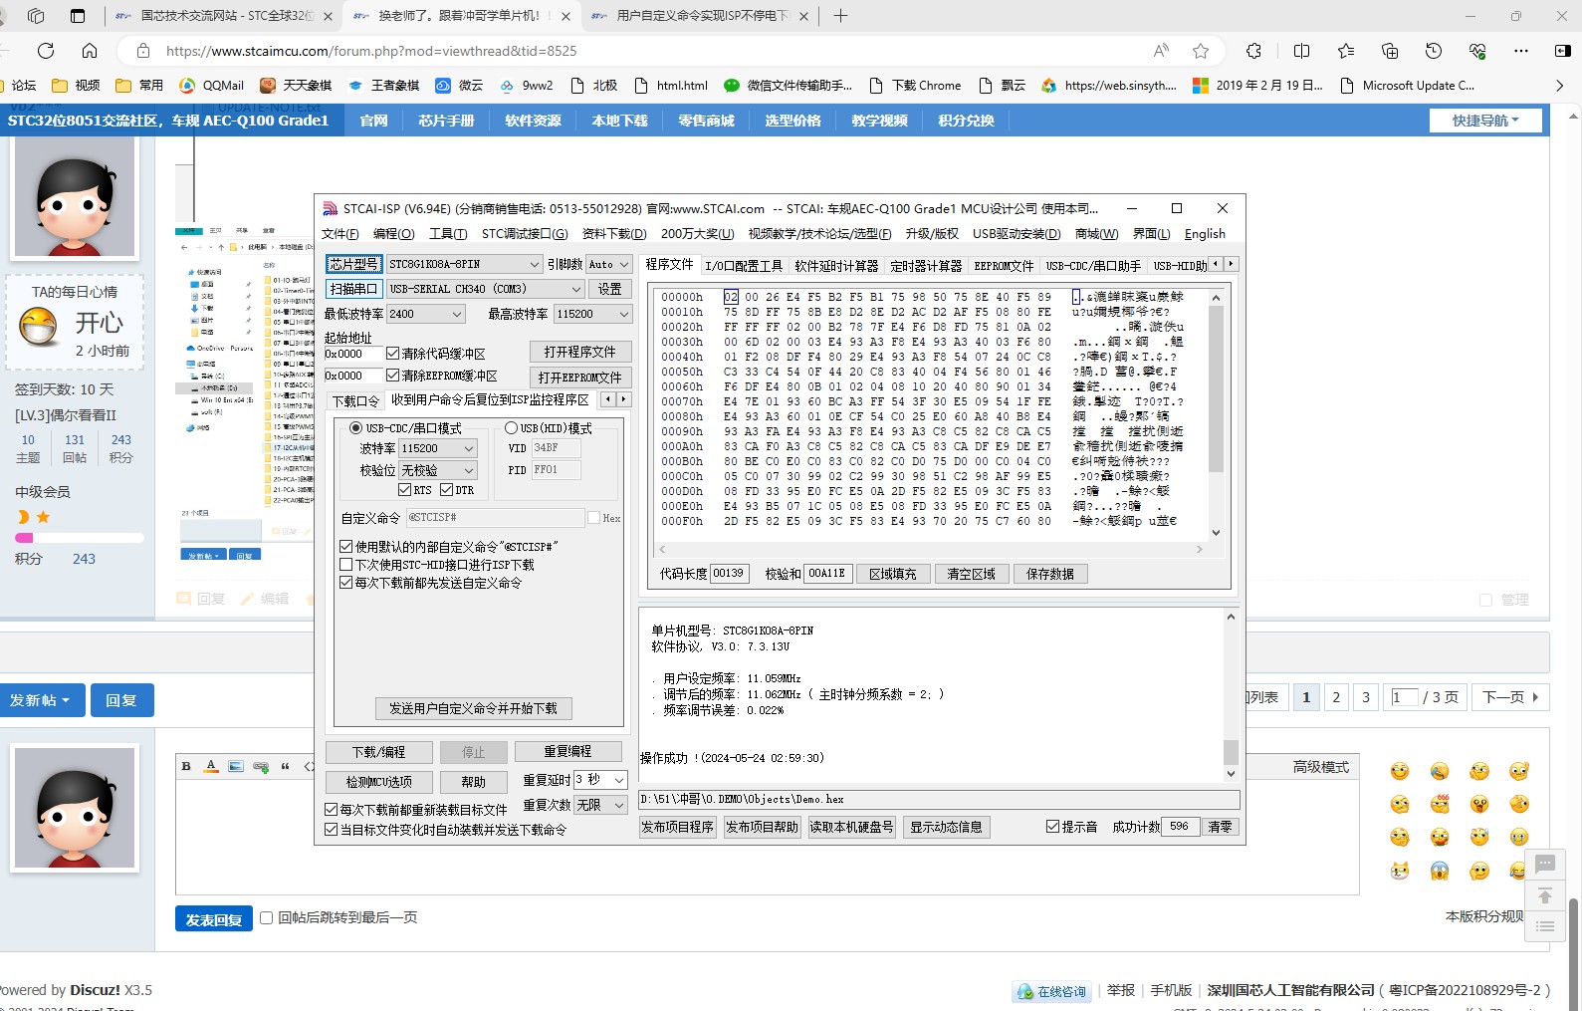The height and width of the screenshot is (1011, 1582).
Task: Open 微云 bookmark
Action: tap(459, 86)
